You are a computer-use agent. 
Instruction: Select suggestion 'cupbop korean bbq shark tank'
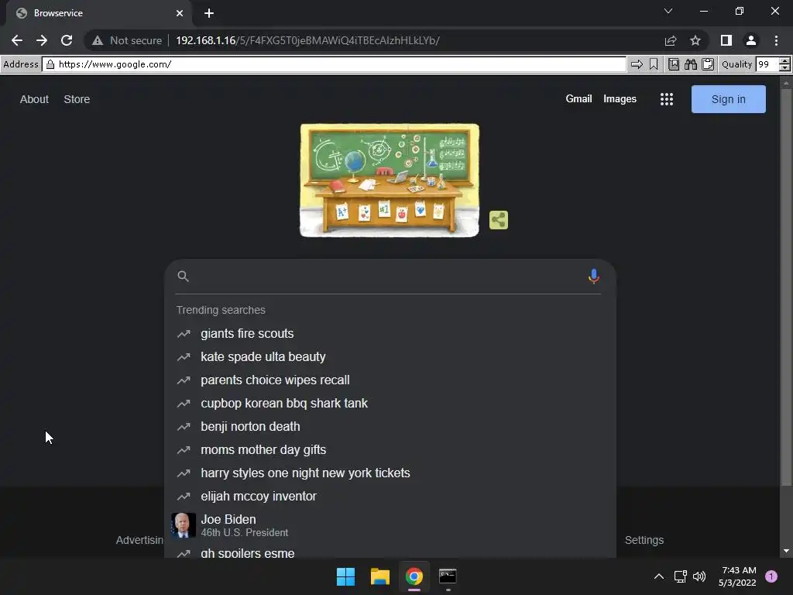[x=390, y=403]
